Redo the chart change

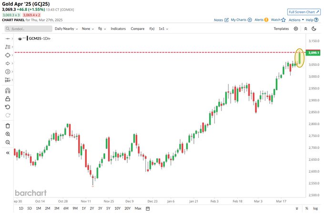coord(8,115)
